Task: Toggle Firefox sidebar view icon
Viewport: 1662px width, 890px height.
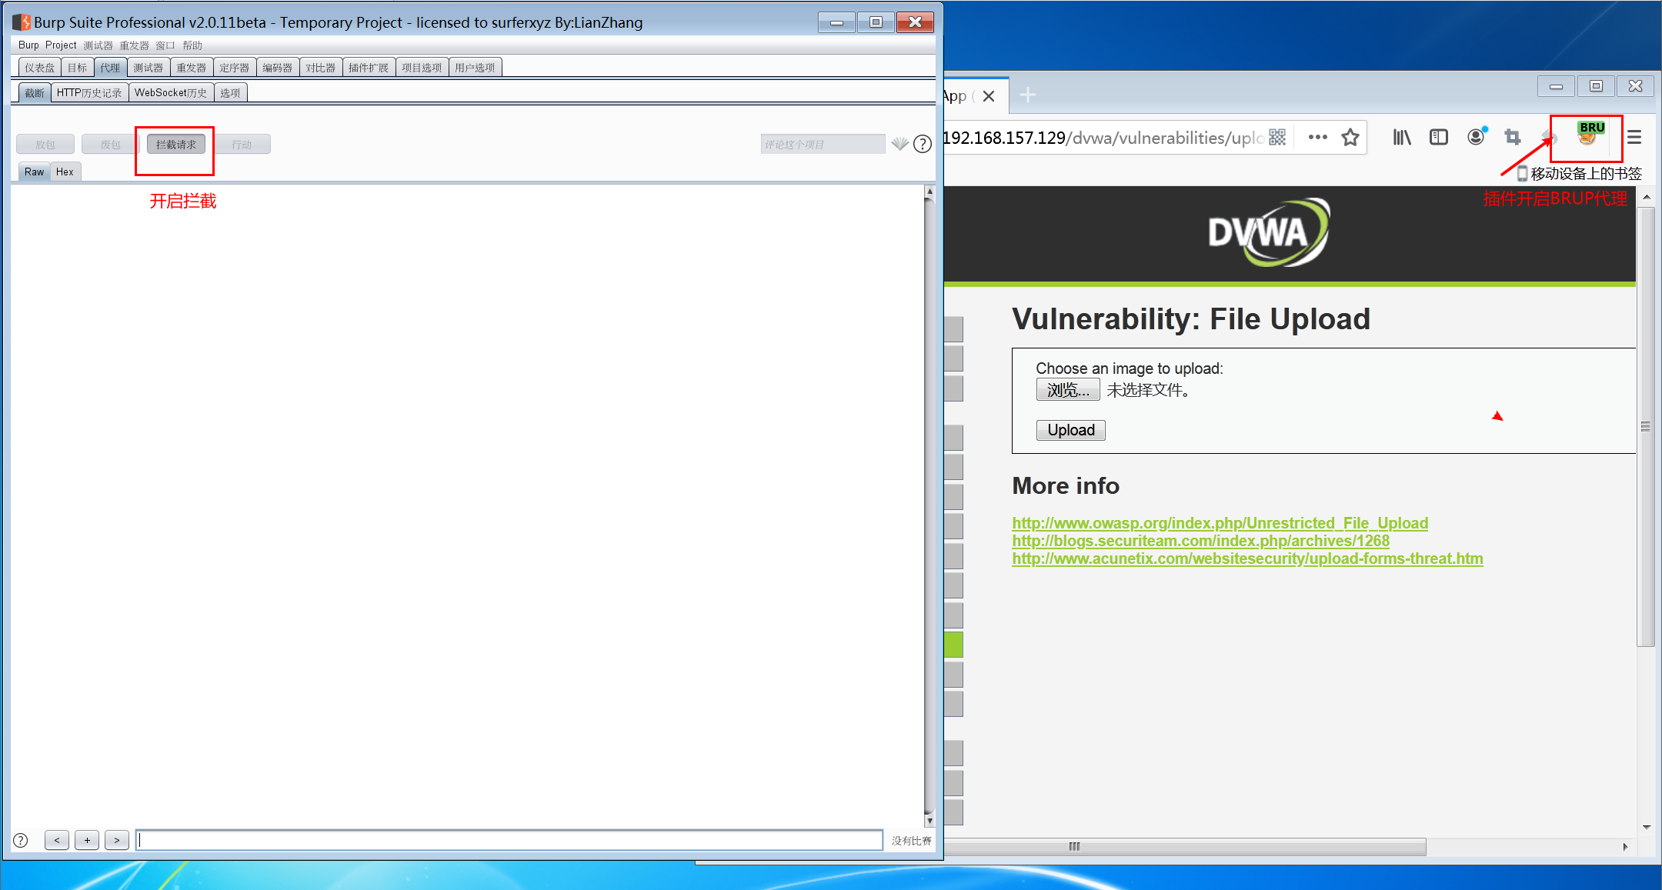Action: click(x=1438, y=138)
